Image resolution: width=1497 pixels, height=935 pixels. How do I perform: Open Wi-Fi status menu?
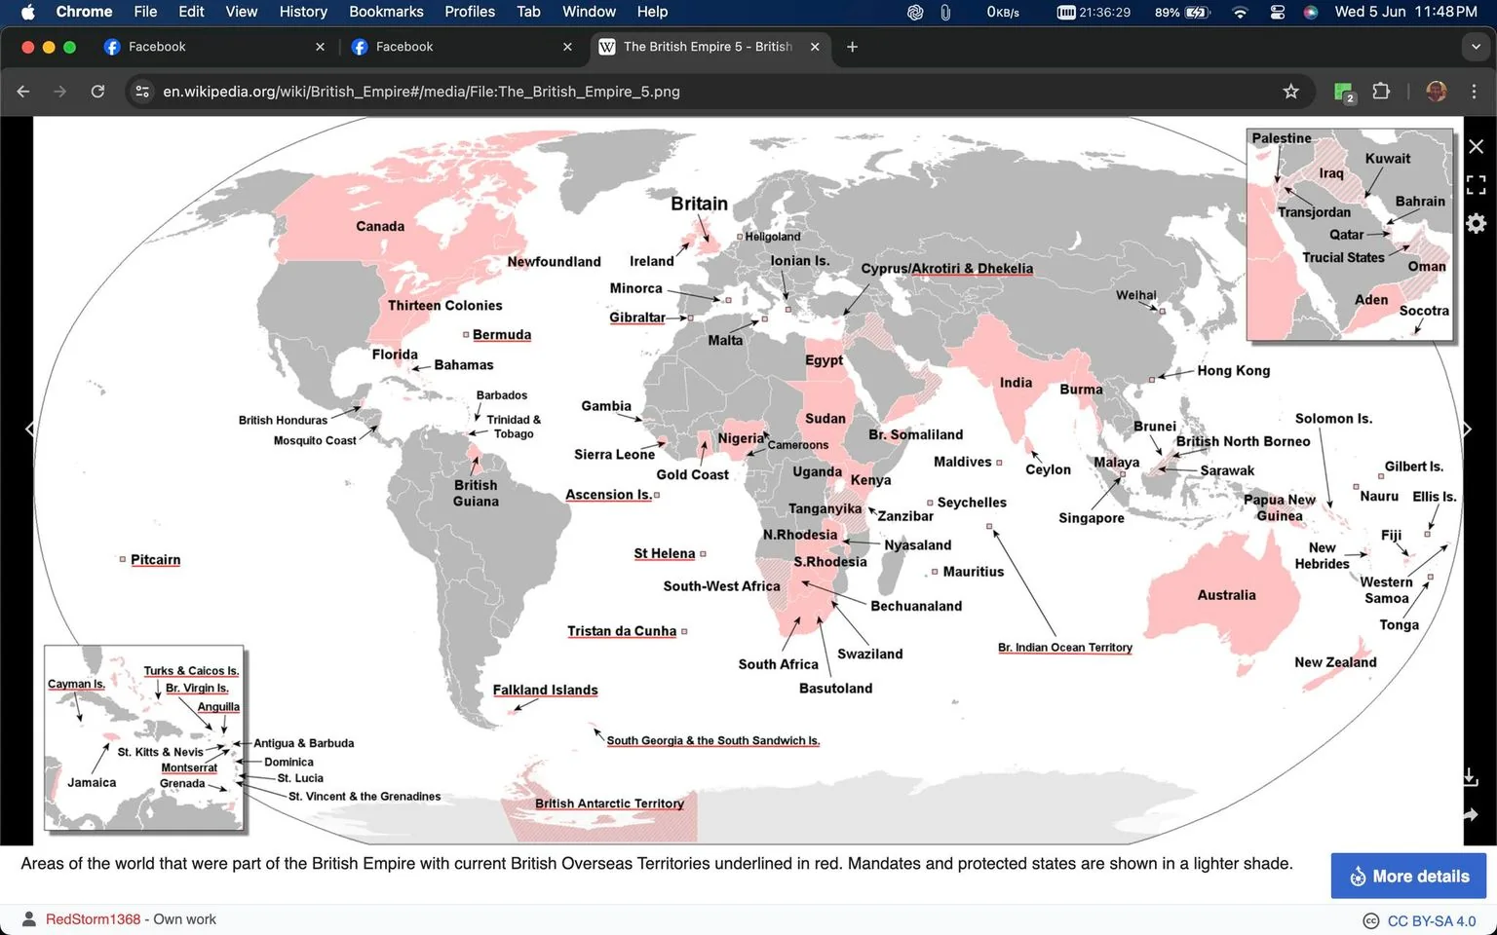1240,12
